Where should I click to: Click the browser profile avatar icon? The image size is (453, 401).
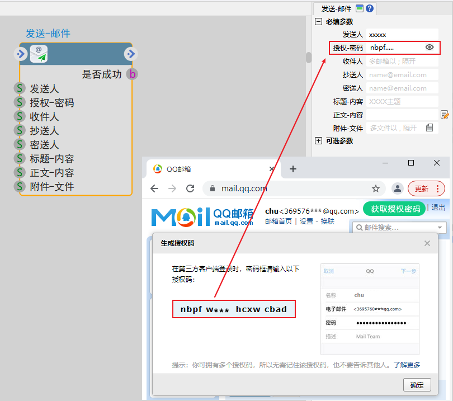click(397, 188)
